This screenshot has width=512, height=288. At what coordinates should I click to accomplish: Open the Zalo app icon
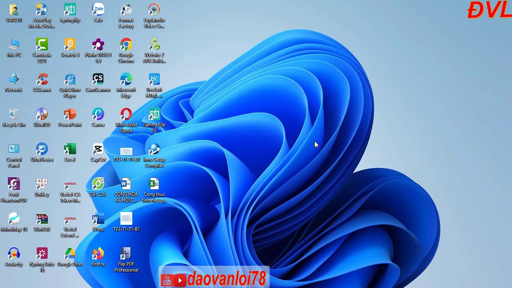tap(98, 13)
